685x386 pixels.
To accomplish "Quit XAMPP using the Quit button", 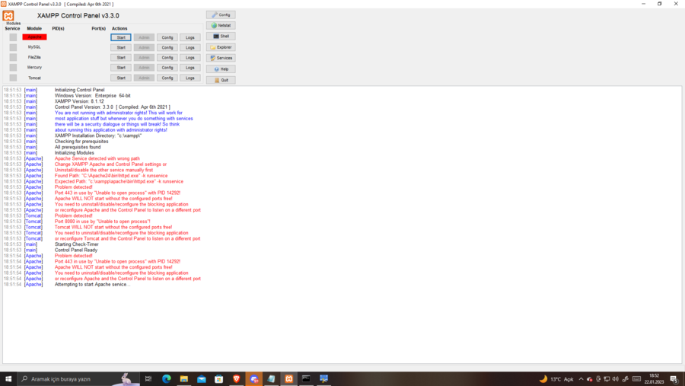I will coord(221,80).
